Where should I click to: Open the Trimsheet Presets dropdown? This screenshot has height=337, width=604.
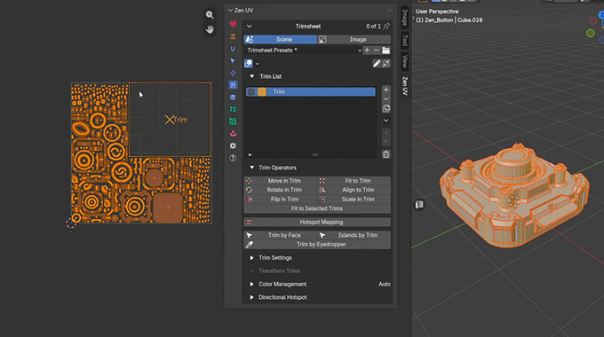click(303, 51)
